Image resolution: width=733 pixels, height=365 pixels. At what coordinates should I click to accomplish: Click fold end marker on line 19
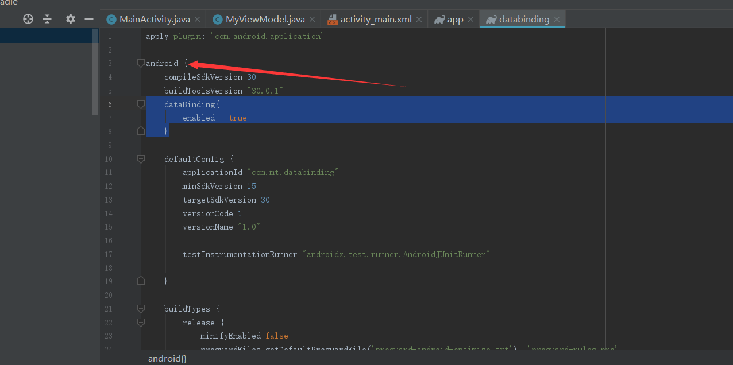(x=141, y=281)
